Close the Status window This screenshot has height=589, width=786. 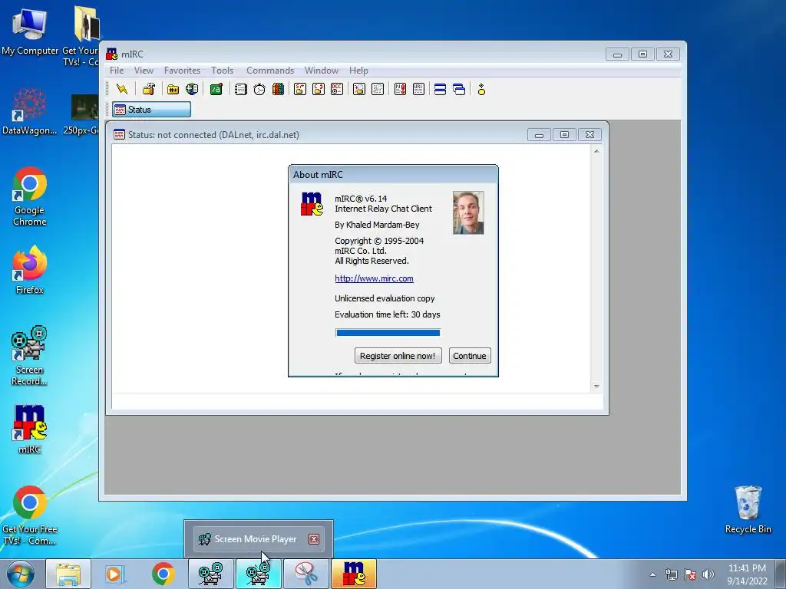pyautogui.click(x=590, y=135)
